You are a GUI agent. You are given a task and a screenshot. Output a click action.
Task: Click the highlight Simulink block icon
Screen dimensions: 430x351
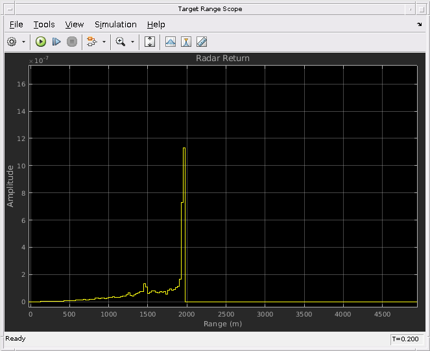click(91, 42)
